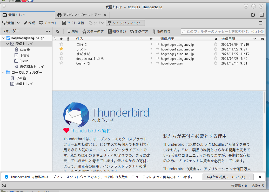Select the hogehoge@sing.ne.jp account row
The image size is (269, 192).
(x=26, y=38)
